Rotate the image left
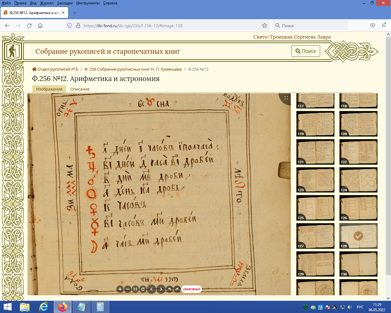 (x=170, y=289)
